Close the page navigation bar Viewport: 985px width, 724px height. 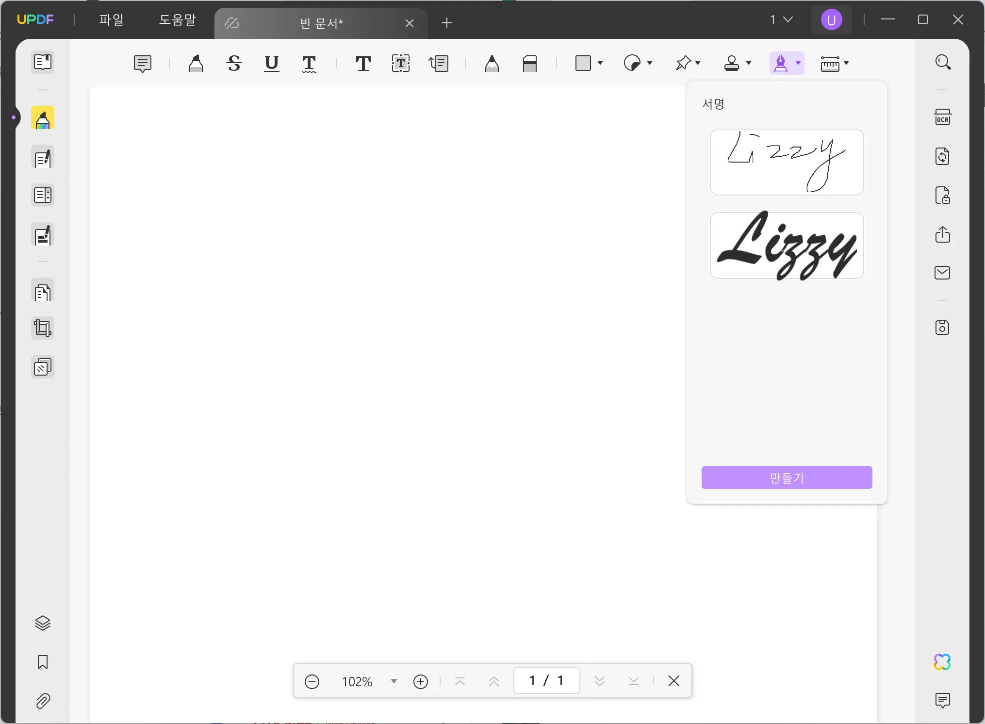[674, 681]
